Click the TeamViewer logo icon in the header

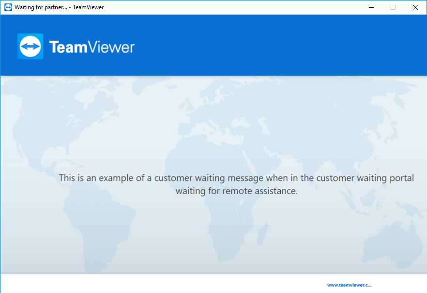(30, 46)
